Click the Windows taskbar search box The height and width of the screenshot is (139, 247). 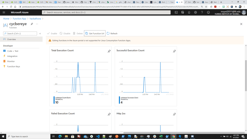click(28, 136)
